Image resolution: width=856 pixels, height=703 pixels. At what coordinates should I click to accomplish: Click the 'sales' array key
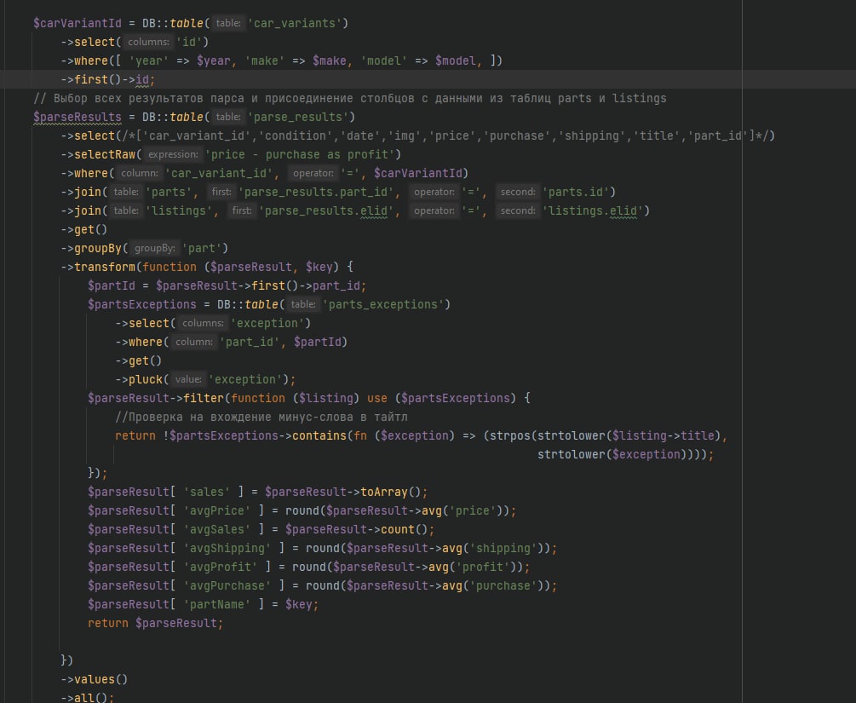[x=207, y=492]
